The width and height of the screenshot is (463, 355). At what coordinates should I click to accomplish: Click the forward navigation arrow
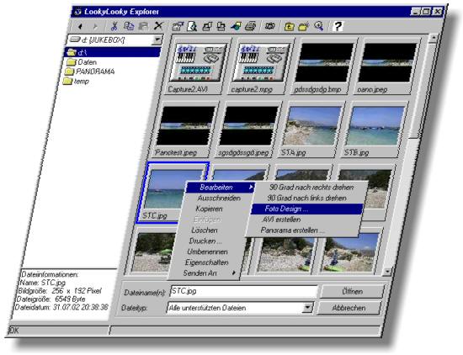95,27
